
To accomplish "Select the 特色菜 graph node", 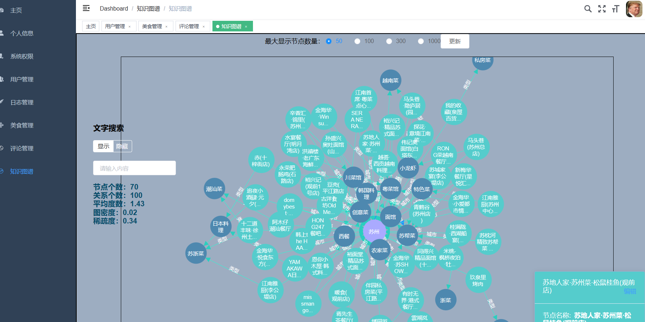I will pyautogui.click(x=422, y=189).
